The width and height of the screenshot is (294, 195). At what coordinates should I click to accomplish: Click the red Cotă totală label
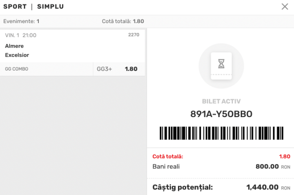[x=168, y=157]
